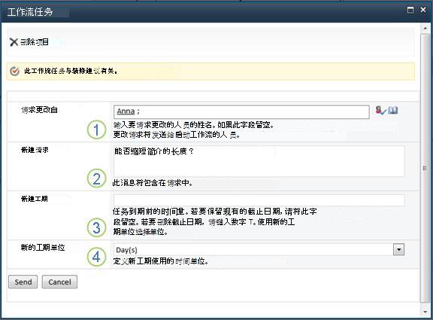This screenshot has height=320, width=433.
Task: Open the address book browse icon
Action: (x=392, y=111)
